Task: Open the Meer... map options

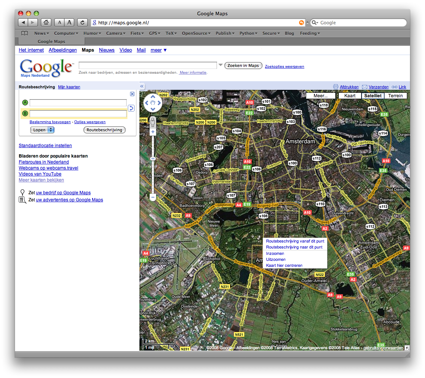Action: pos(321,96)
